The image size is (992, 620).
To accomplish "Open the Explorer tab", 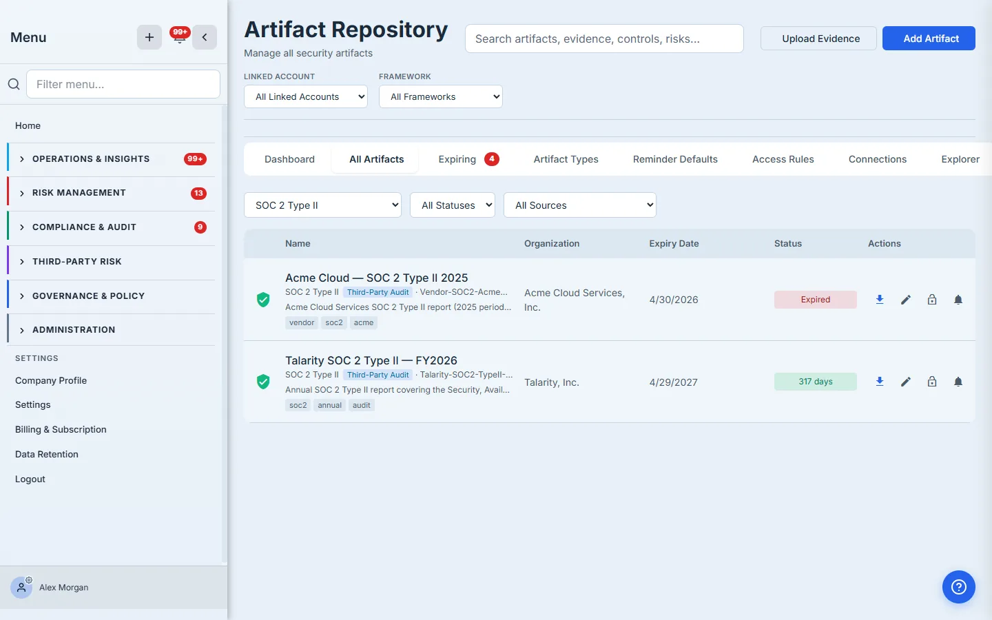I will pyautogui.click(x=960, y=159).
